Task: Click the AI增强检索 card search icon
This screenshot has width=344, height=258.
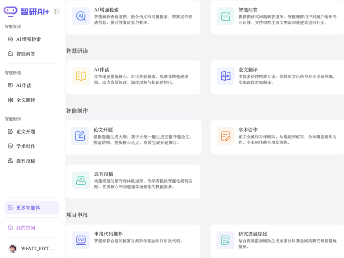Action: (81, 16)
